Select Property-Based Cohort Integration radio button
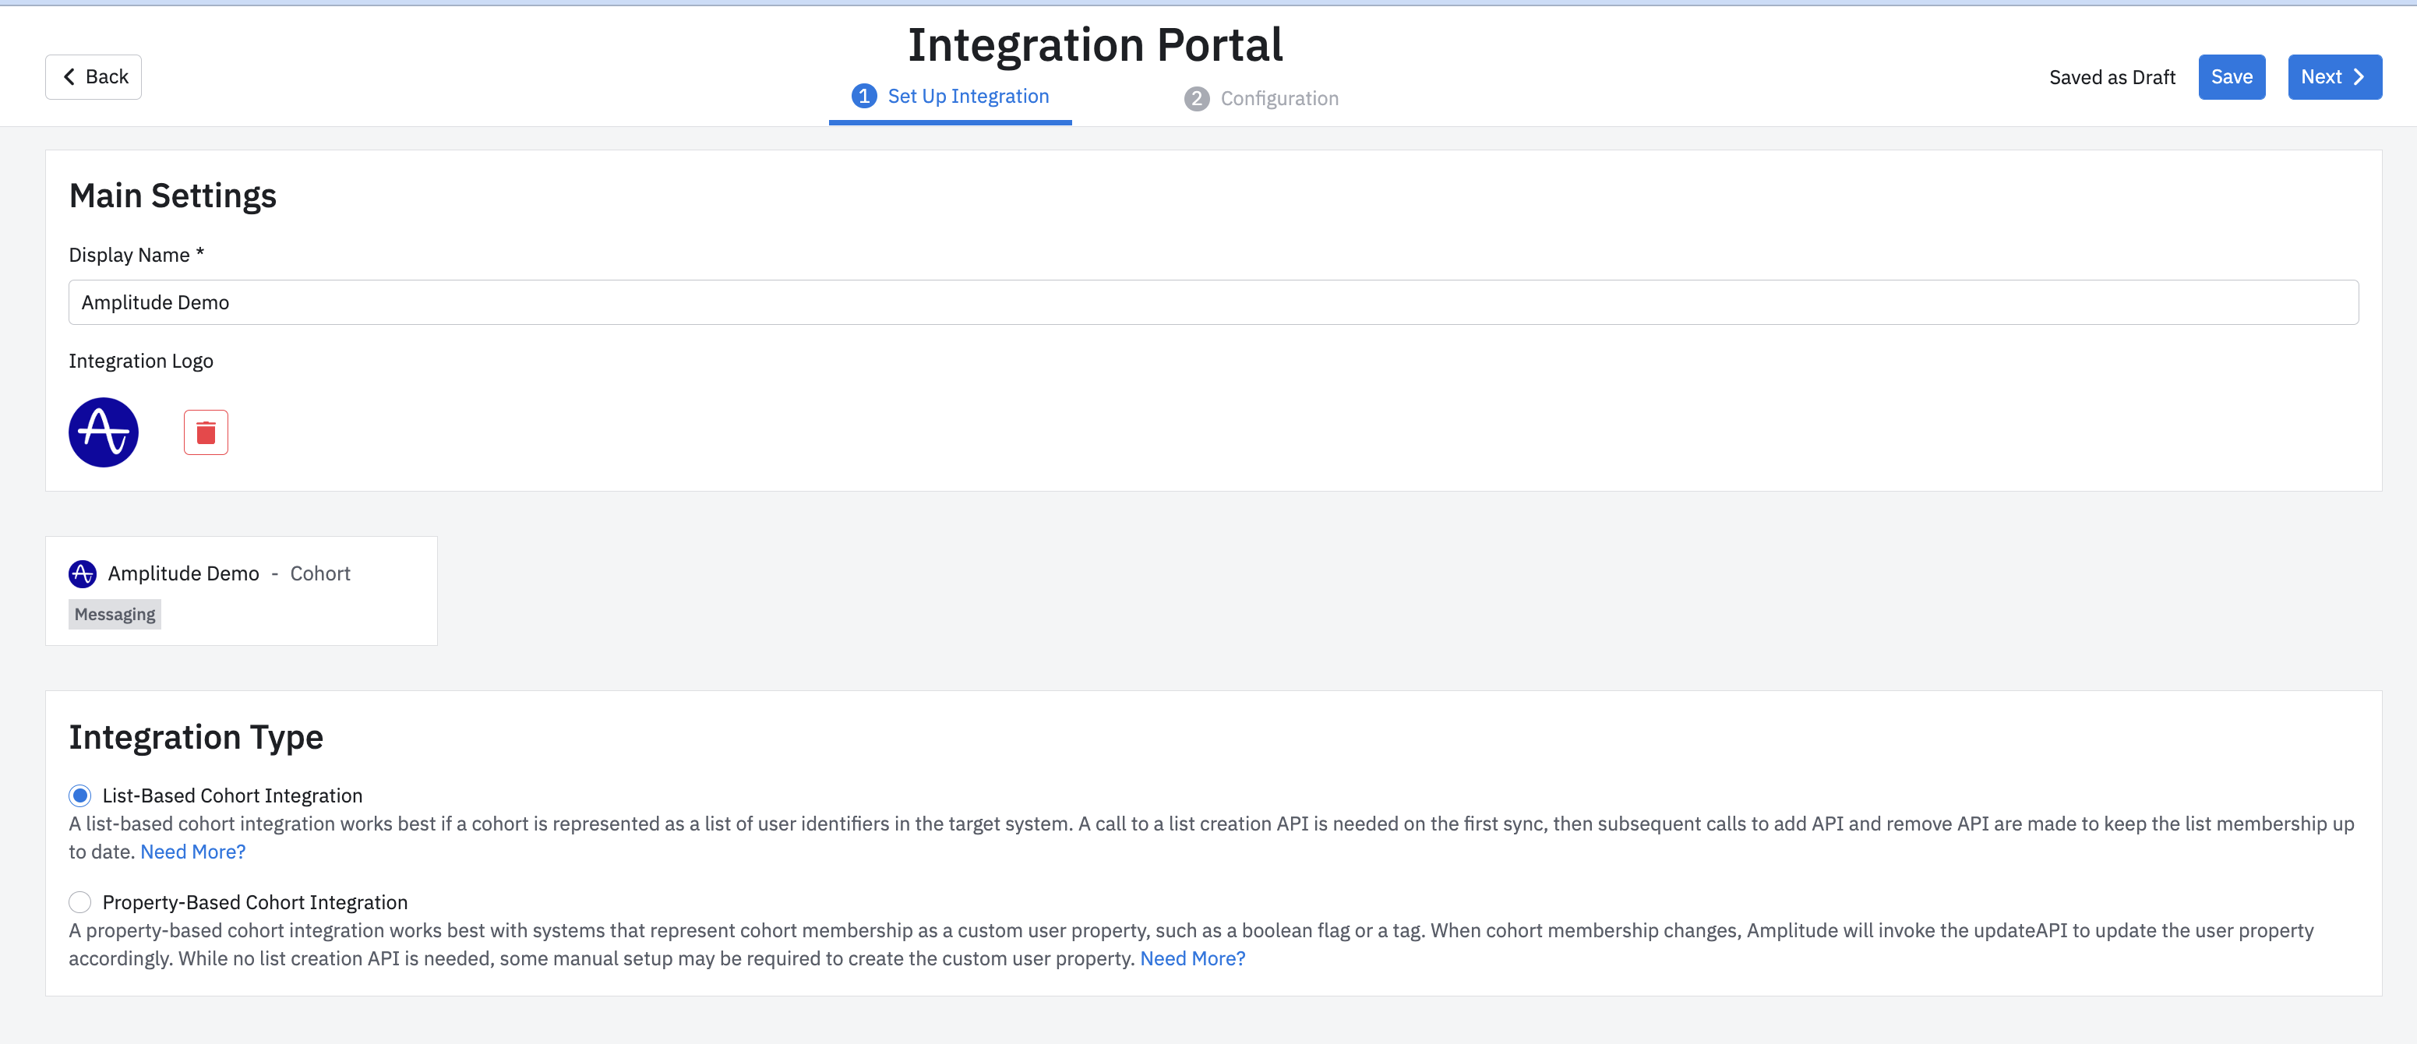The image size is (2417, 1044). click(x=79, y=902)
